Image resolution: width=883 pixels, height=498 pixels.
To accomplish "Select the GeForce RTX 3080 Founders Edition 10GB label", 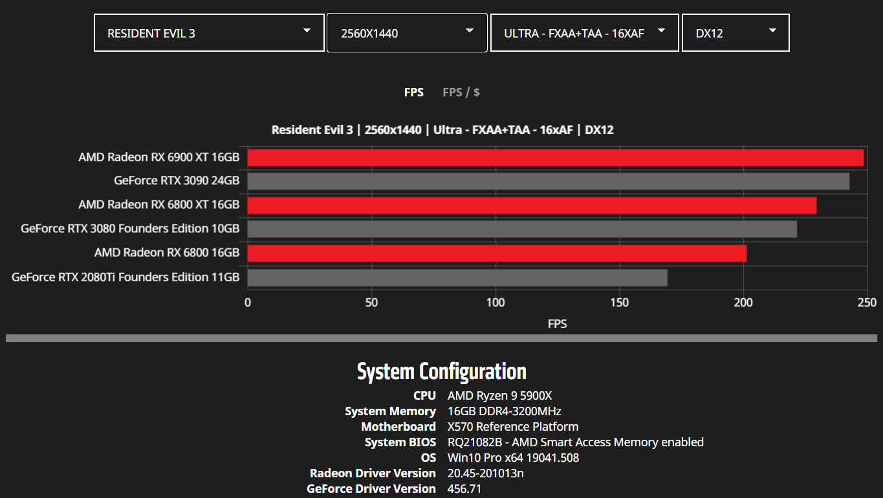I will coord(130,228).
